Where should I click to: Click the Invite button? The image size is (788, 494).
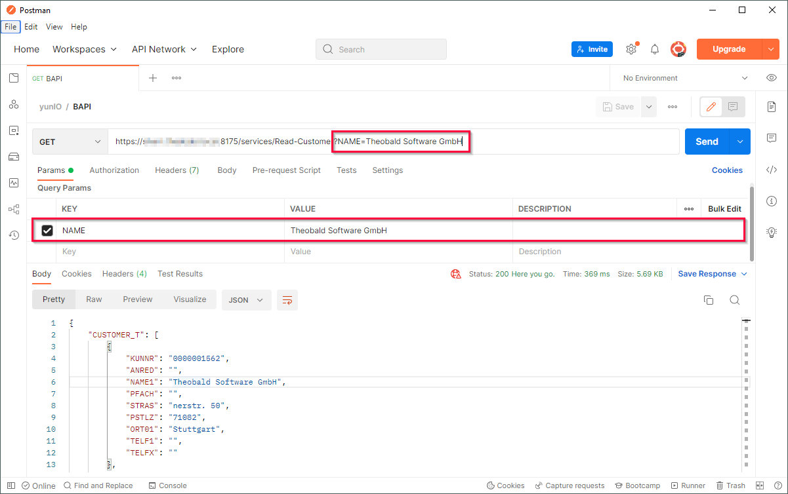[592, 49]
